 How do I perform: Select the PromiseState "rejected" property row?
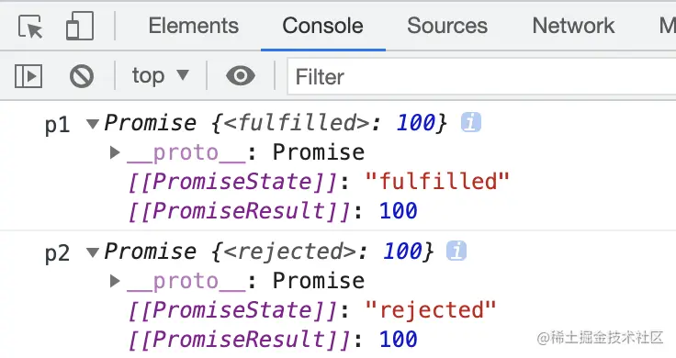coord(312,309)
